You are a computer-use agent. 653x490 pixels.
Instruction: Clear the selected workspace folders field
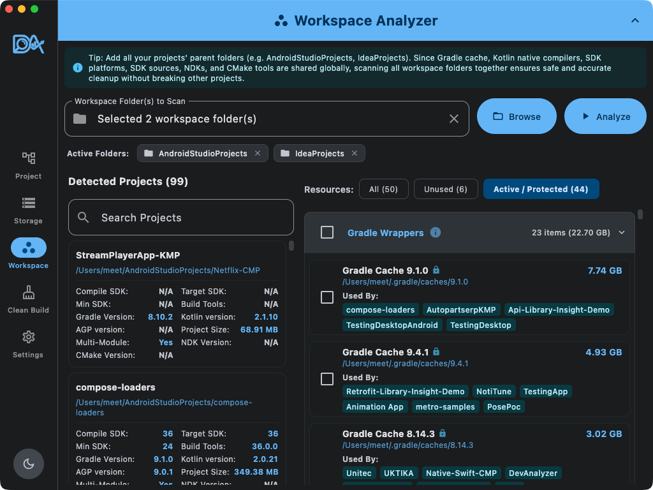[x=454, y=119]
